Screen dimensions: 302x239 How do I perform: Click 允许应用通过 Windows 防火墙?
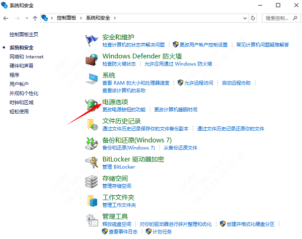178,64
